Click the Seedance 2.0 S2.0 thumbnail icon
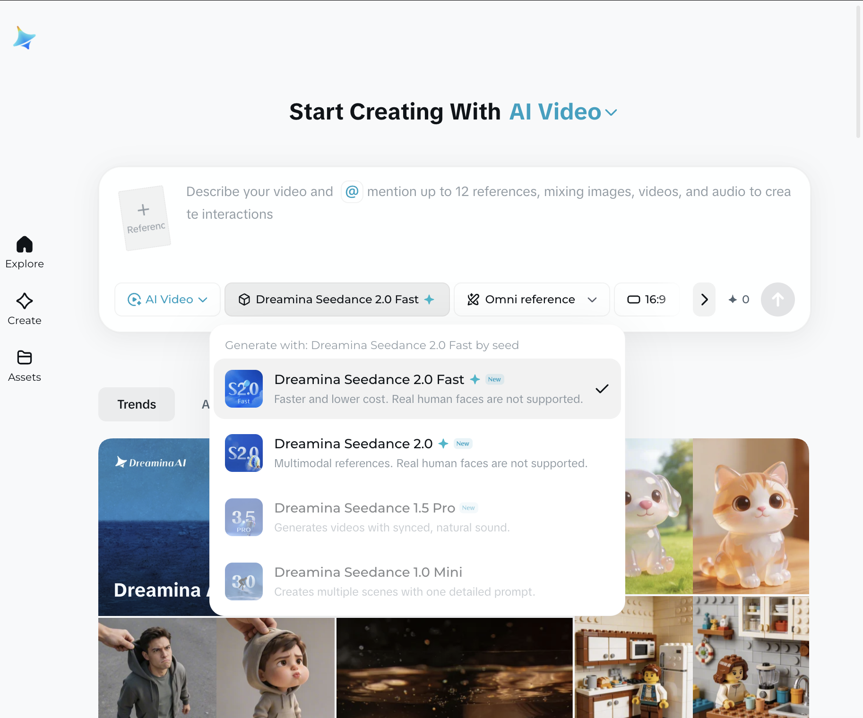This screenshot has width=863, height=718. point(244,453)
